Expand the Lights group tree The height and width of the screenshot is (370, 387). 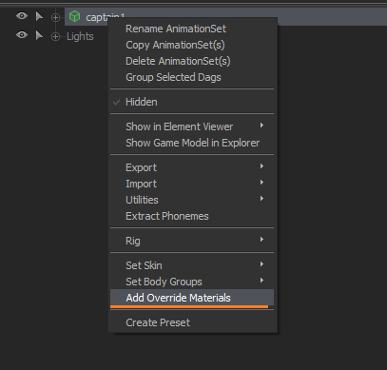pyautogui.click(x=55, y=37)
